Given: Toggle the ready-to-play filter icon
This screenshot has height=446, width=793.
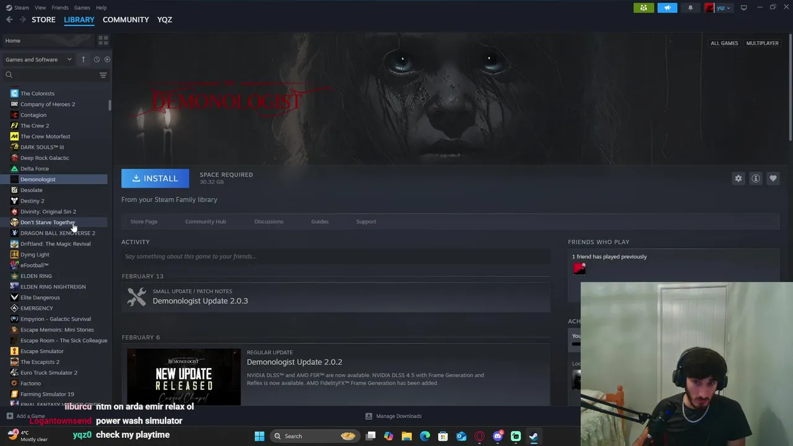Looking at the screenshot, I should pos(107,59).
